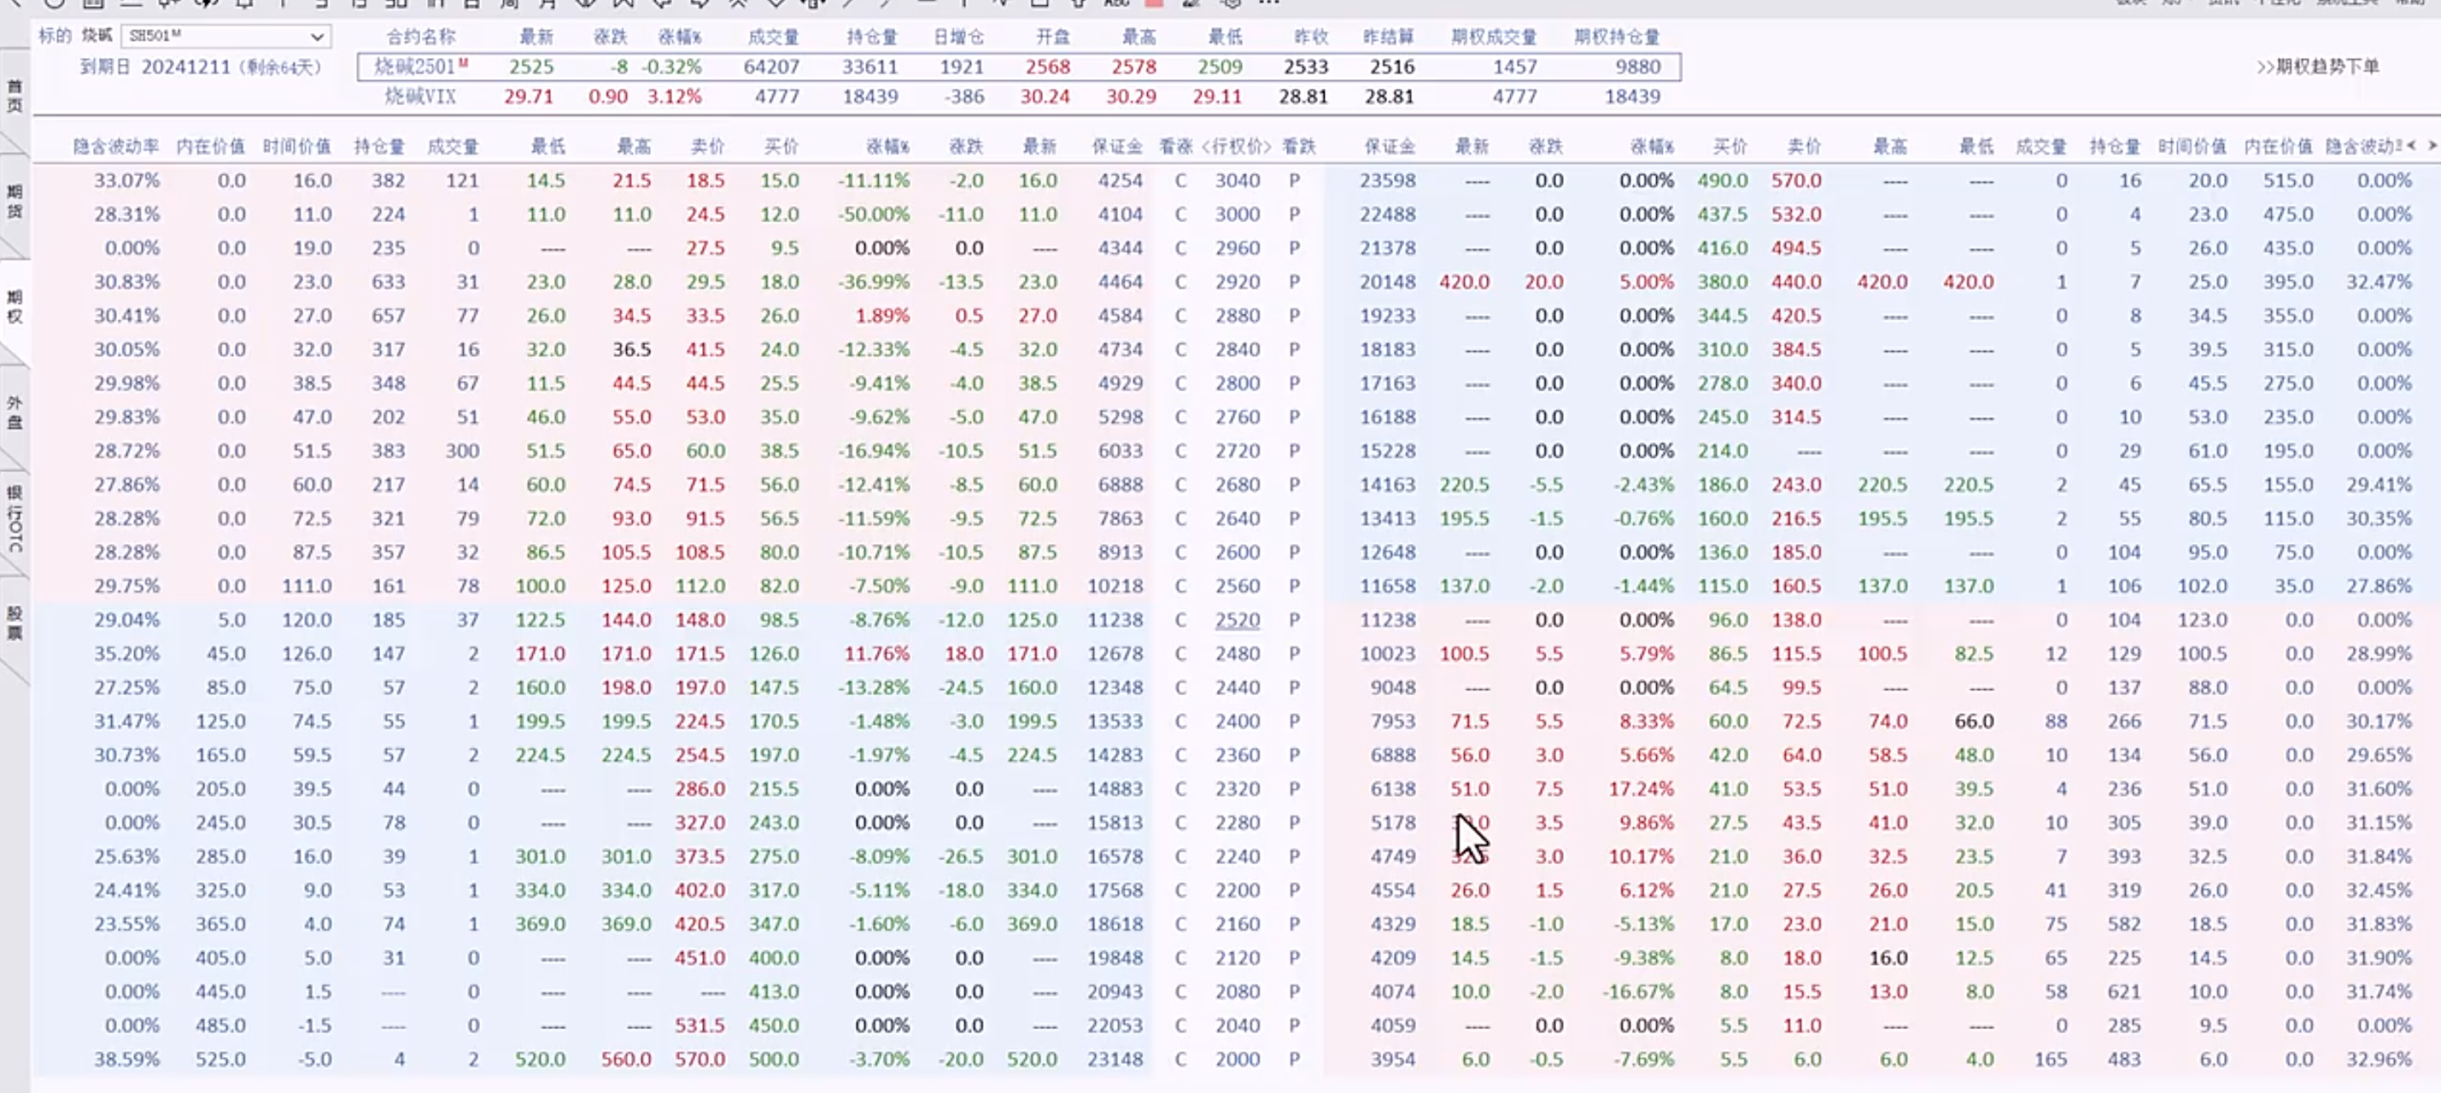The width and height of the screenshot is (2441, 1093).
Task: Select the 烧碱VIX quote row
Action: (x=421, y=96)
